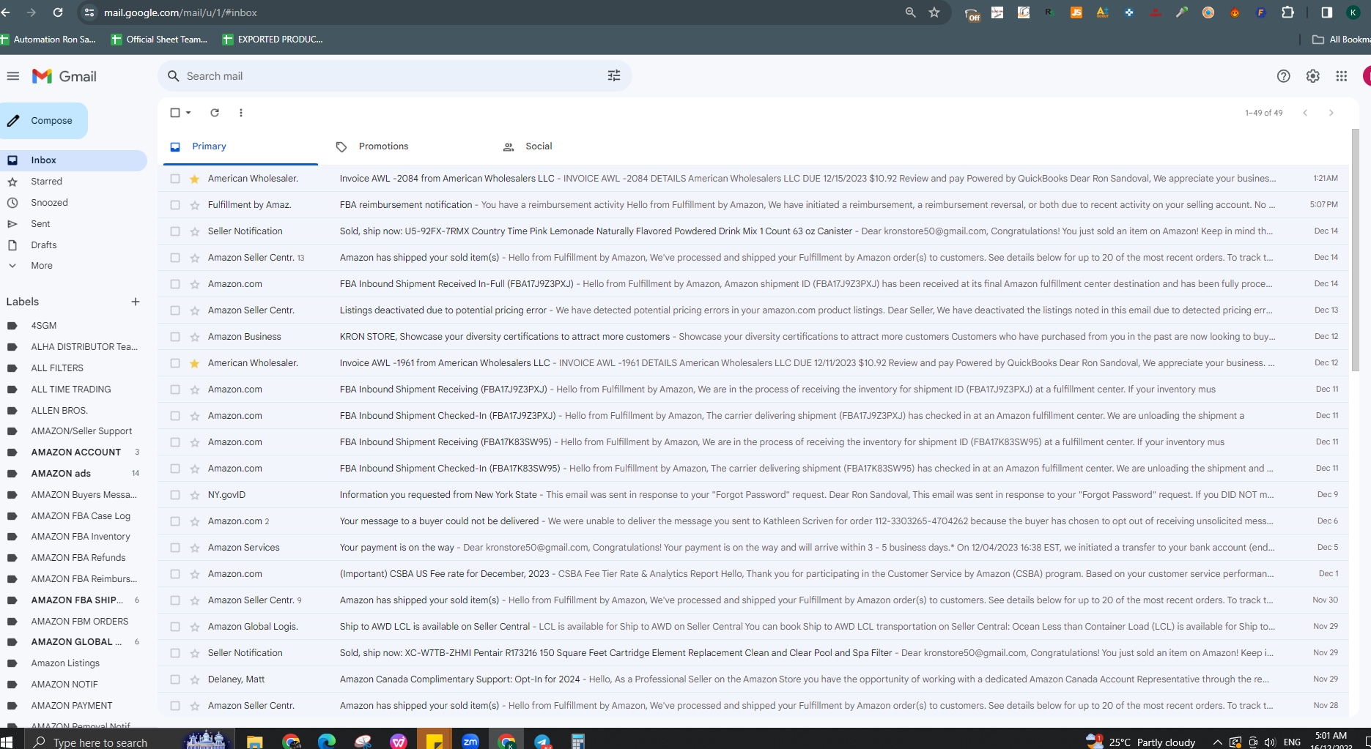Open Gmail Settings gear icon
This screenshot has width=1371, height=749.
[1312, 76]
